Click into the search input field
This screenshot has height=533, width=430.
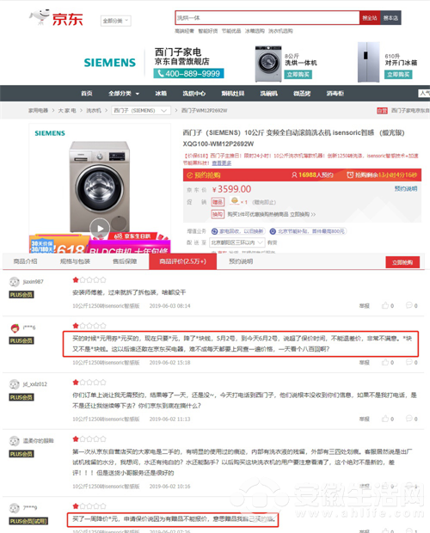(267, 18)
